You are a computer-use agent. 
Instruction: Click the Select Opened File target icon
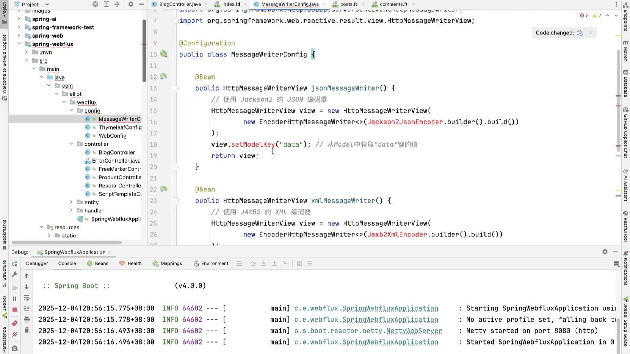96,4
